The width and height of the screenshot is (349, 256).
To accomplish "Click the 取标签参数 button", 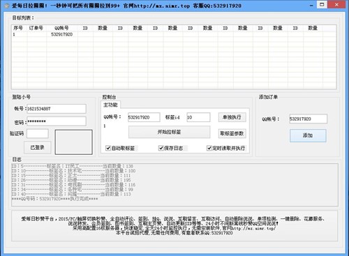I will click(232, 133).
